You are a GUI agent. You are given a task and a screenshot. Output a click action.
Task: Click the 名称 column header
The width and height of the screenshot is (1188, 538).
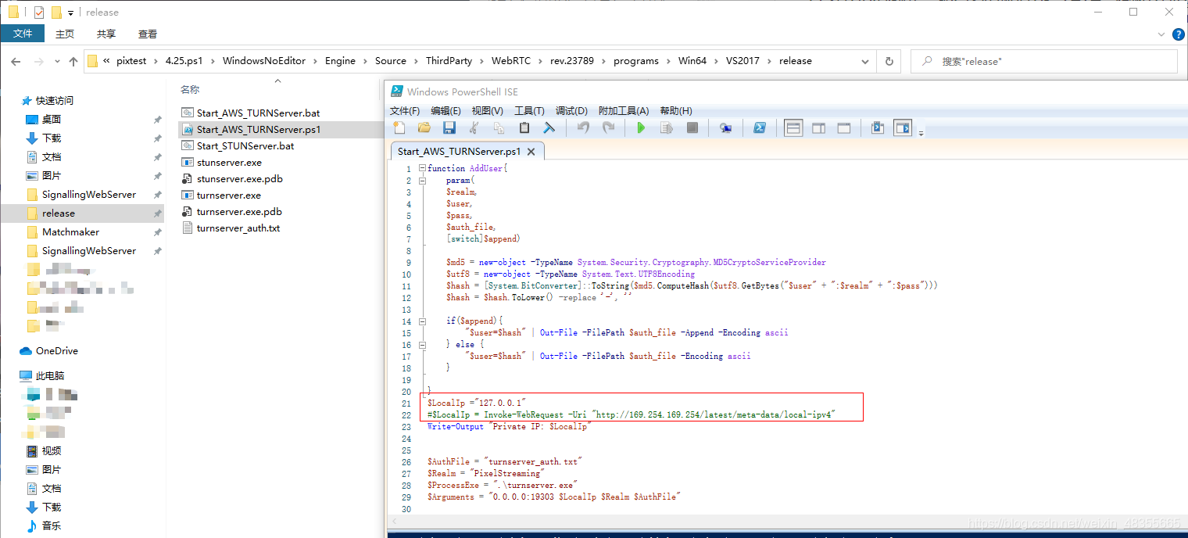pyautogui.click(x=190, y=90)
